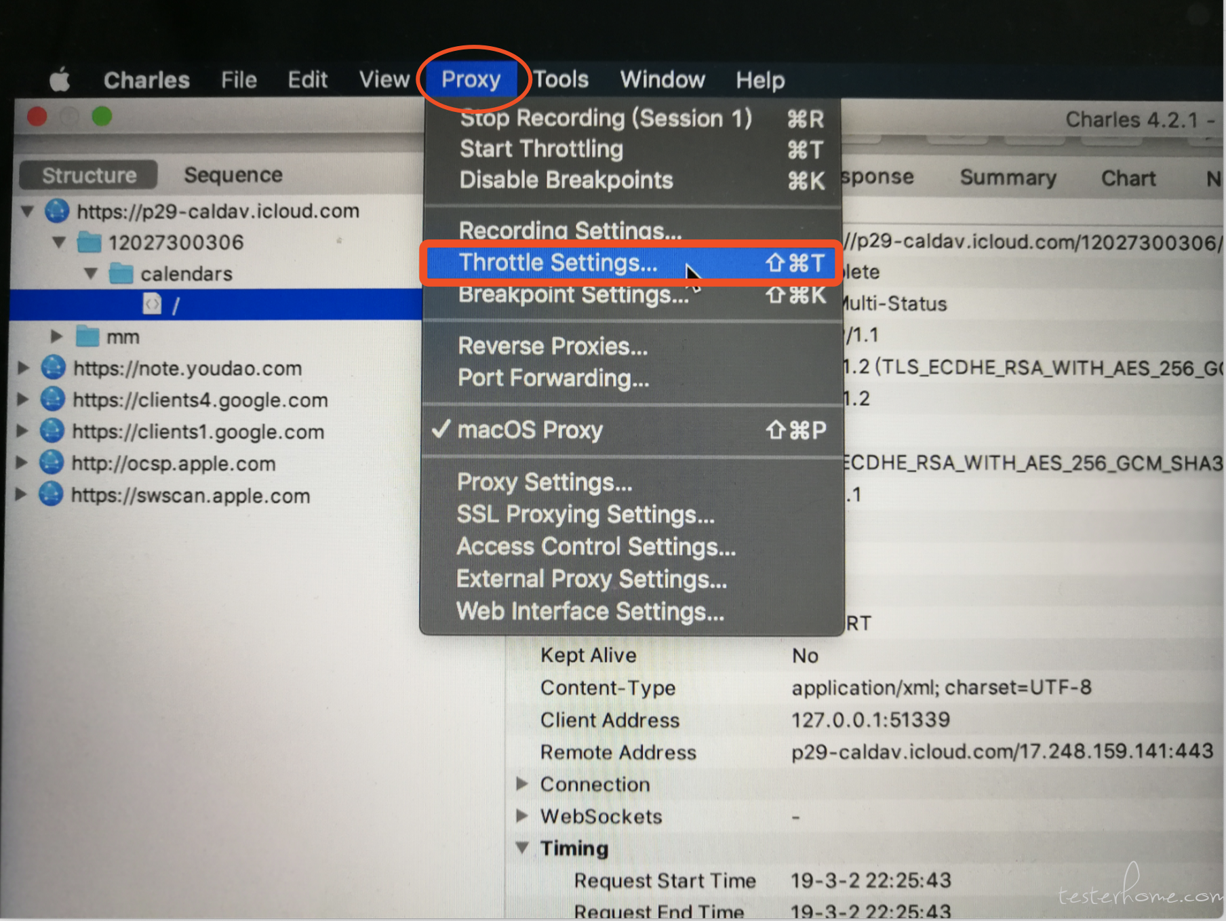The image size is (1226, 921).
Task: Close the open Proxy menu
Action: click(471, 80)
